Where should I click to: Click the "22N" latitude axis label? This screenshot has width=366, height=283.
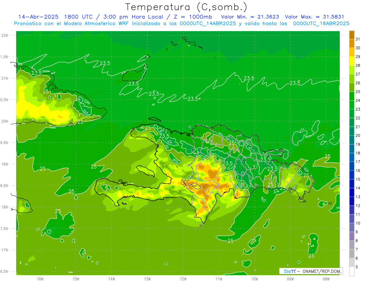5,35
